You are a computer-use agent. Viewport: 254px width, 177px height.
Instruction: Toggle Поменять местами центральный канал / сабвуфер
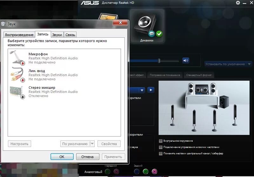pos(161,154)
